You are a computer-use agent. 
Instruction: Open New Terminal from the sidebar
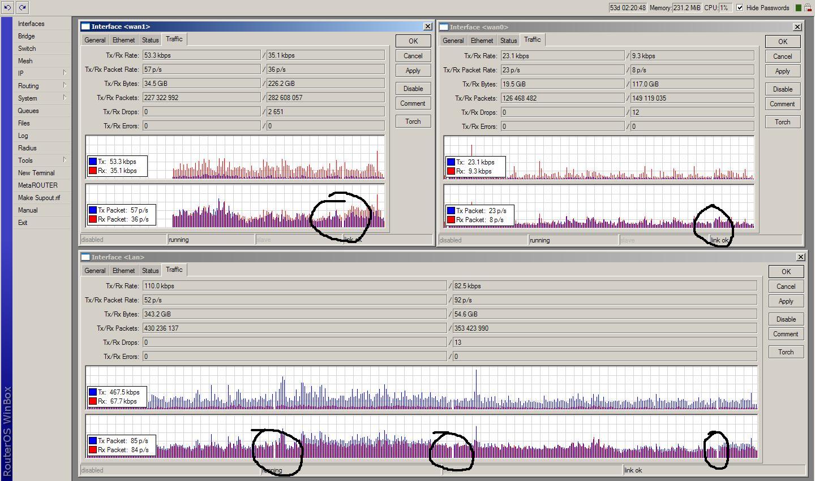coord(36,172)
